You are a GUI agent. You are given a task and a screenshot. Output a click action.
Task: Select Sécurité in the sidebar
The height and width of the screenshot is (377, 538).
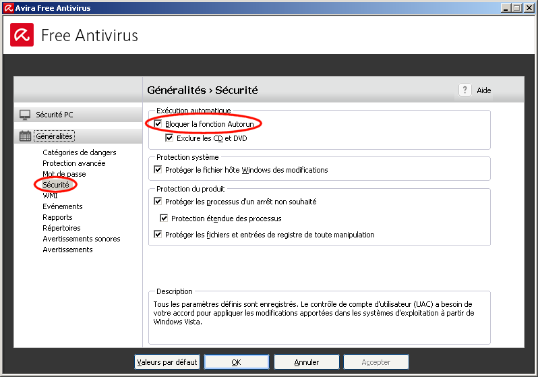[x=55, y=185]
